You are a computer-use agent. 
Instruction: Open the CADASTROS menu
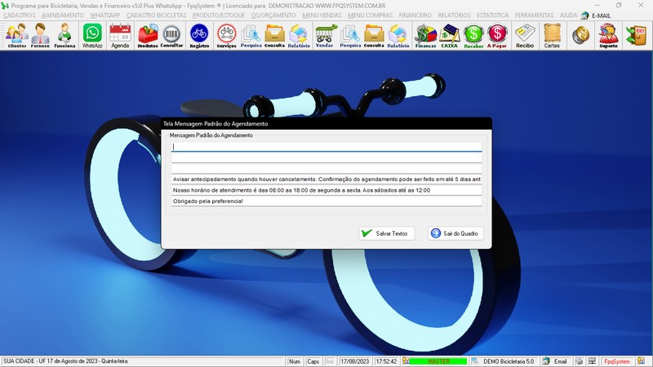(19, 15)
